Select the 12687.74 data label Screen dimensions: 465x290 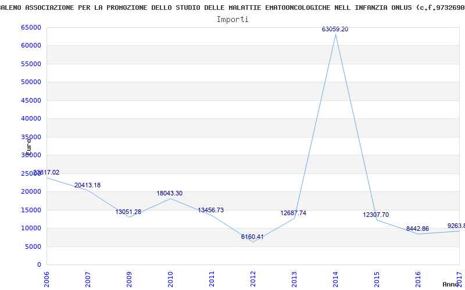pos(294,213)
